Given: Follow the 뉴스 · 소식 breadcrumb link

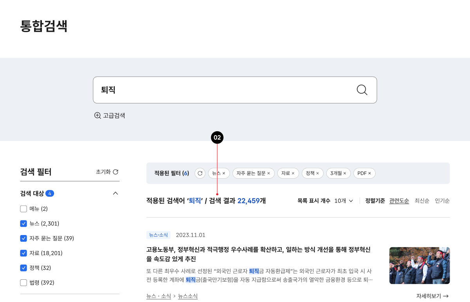Looking at the screenshot, I should coord(159,296).
